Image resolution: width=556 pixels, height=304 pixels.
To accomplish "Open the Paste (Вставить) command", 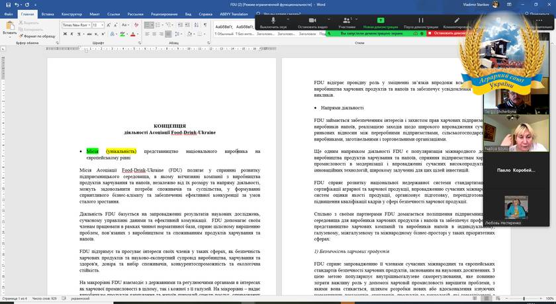I will point(9,28).
